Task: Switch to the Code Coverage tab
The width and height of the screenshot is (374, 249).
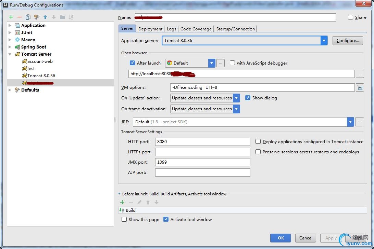Action: coord(196,29)
